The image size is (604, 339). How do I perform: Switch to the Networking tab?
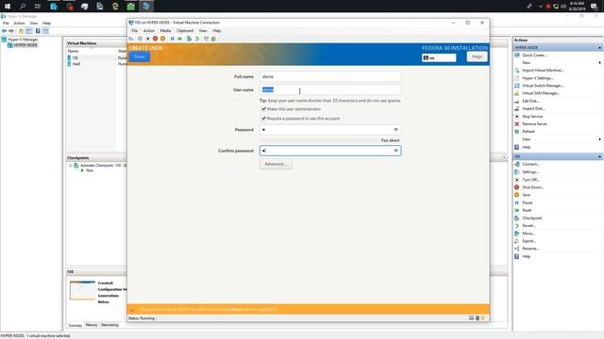coord(109,325)
